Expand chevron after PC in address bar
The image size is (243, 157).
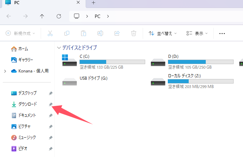click(108, 16)
